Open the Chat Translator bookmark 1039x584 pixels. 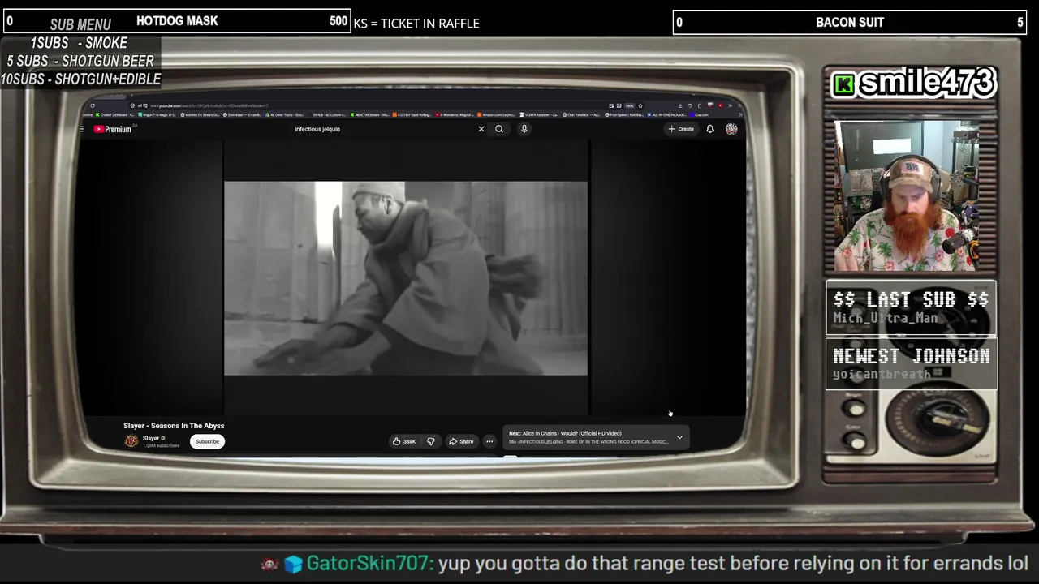tap(581, 115)
